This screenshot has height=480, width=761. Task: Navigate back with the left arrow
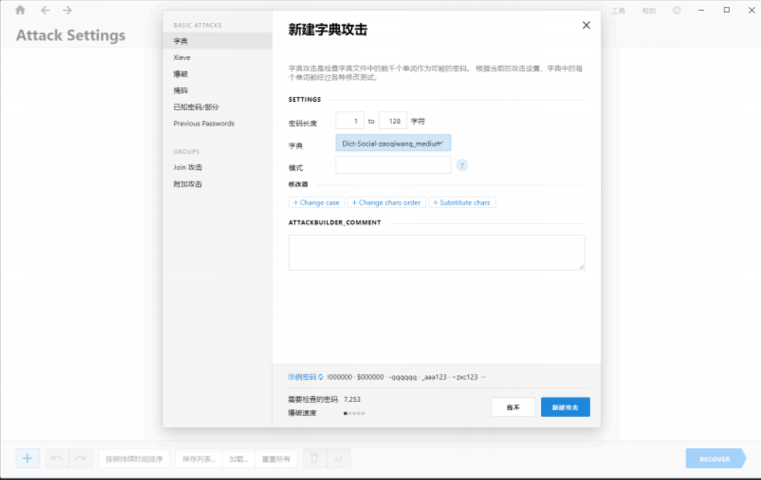pyautogui.click(x=45, y=10)
